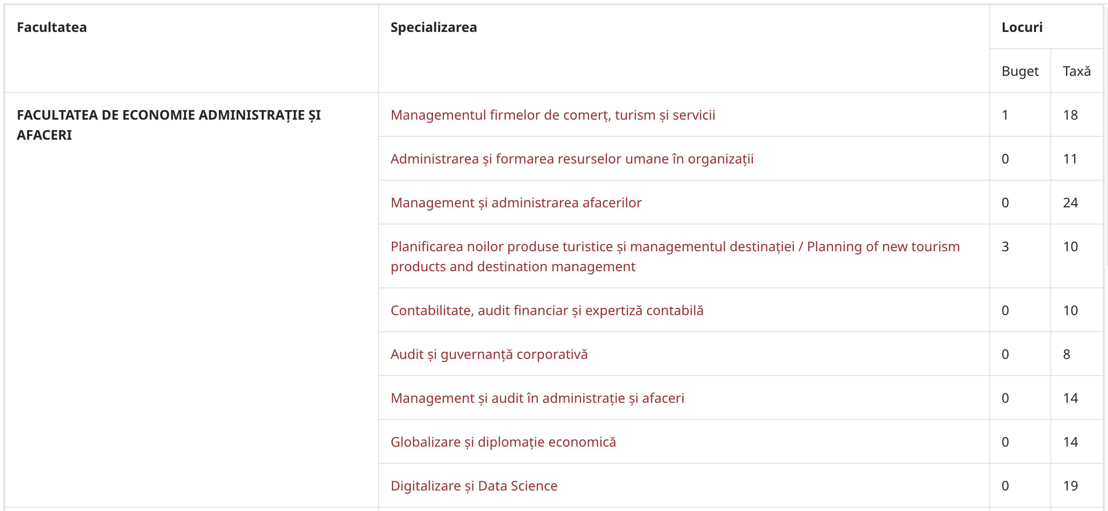Click Taxă value 24 for Management și administrarea
This screenshot has height=511, width=1108.
(x=1070, y=203)
